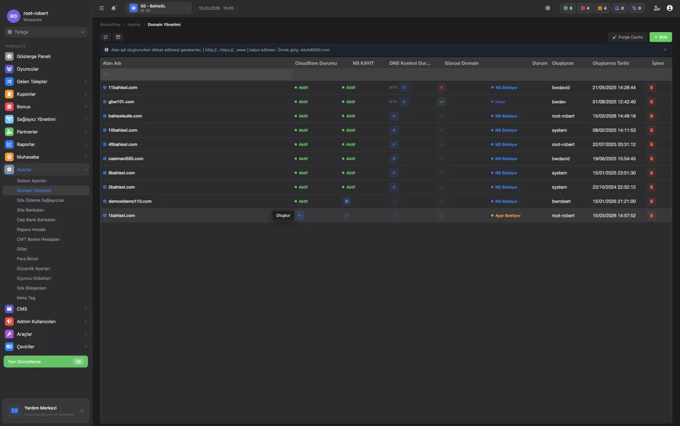This screenshot has width=680, height=426.
Task: Click the Purge Cache button
Action: (x=627, y=37)
